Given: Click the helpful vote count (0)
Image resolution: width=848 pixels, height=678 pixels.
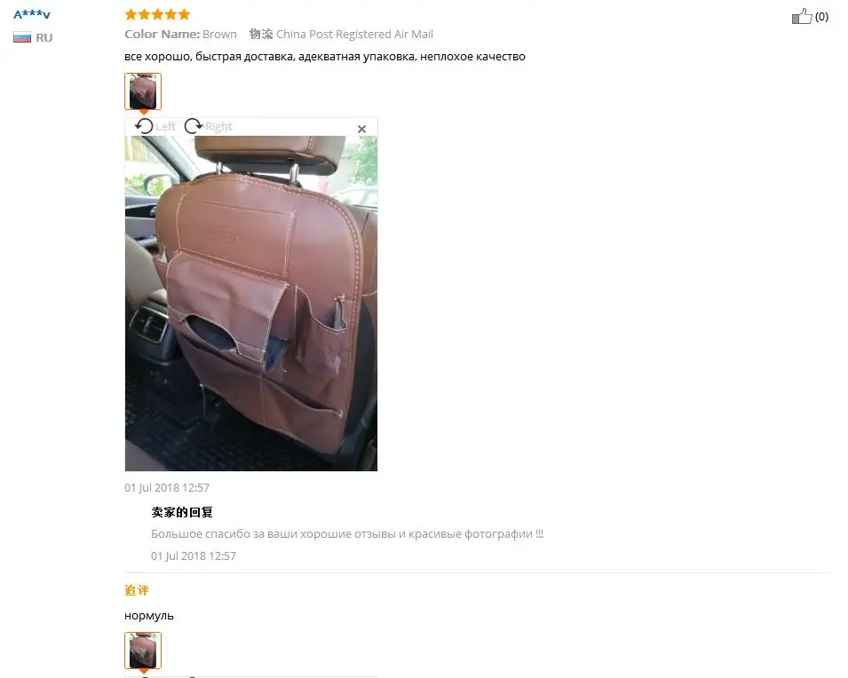Looking at the screenshot, I should coord(821,17).
